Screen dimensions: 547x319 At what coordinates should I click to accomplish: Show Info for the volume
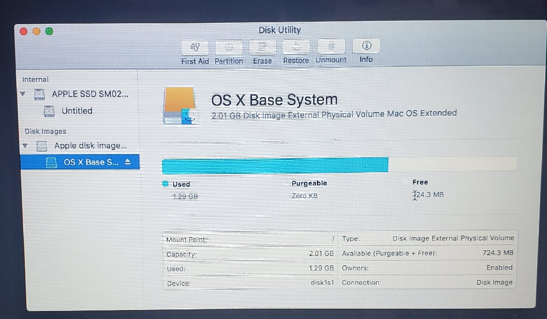[x=366, y=46]
